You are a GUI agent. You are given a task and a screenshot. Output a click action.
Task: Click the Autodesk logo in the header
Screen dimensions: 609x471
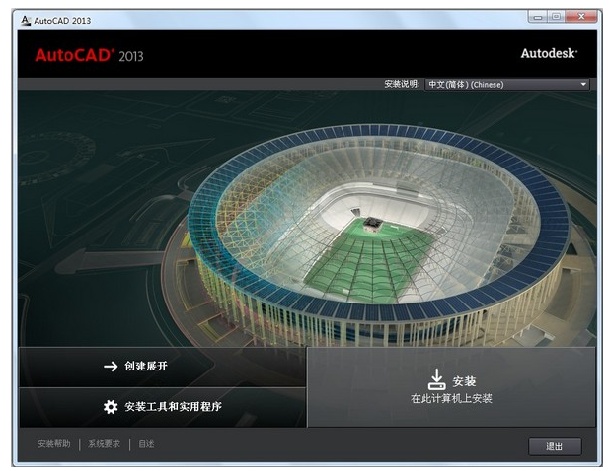(549, 53)
